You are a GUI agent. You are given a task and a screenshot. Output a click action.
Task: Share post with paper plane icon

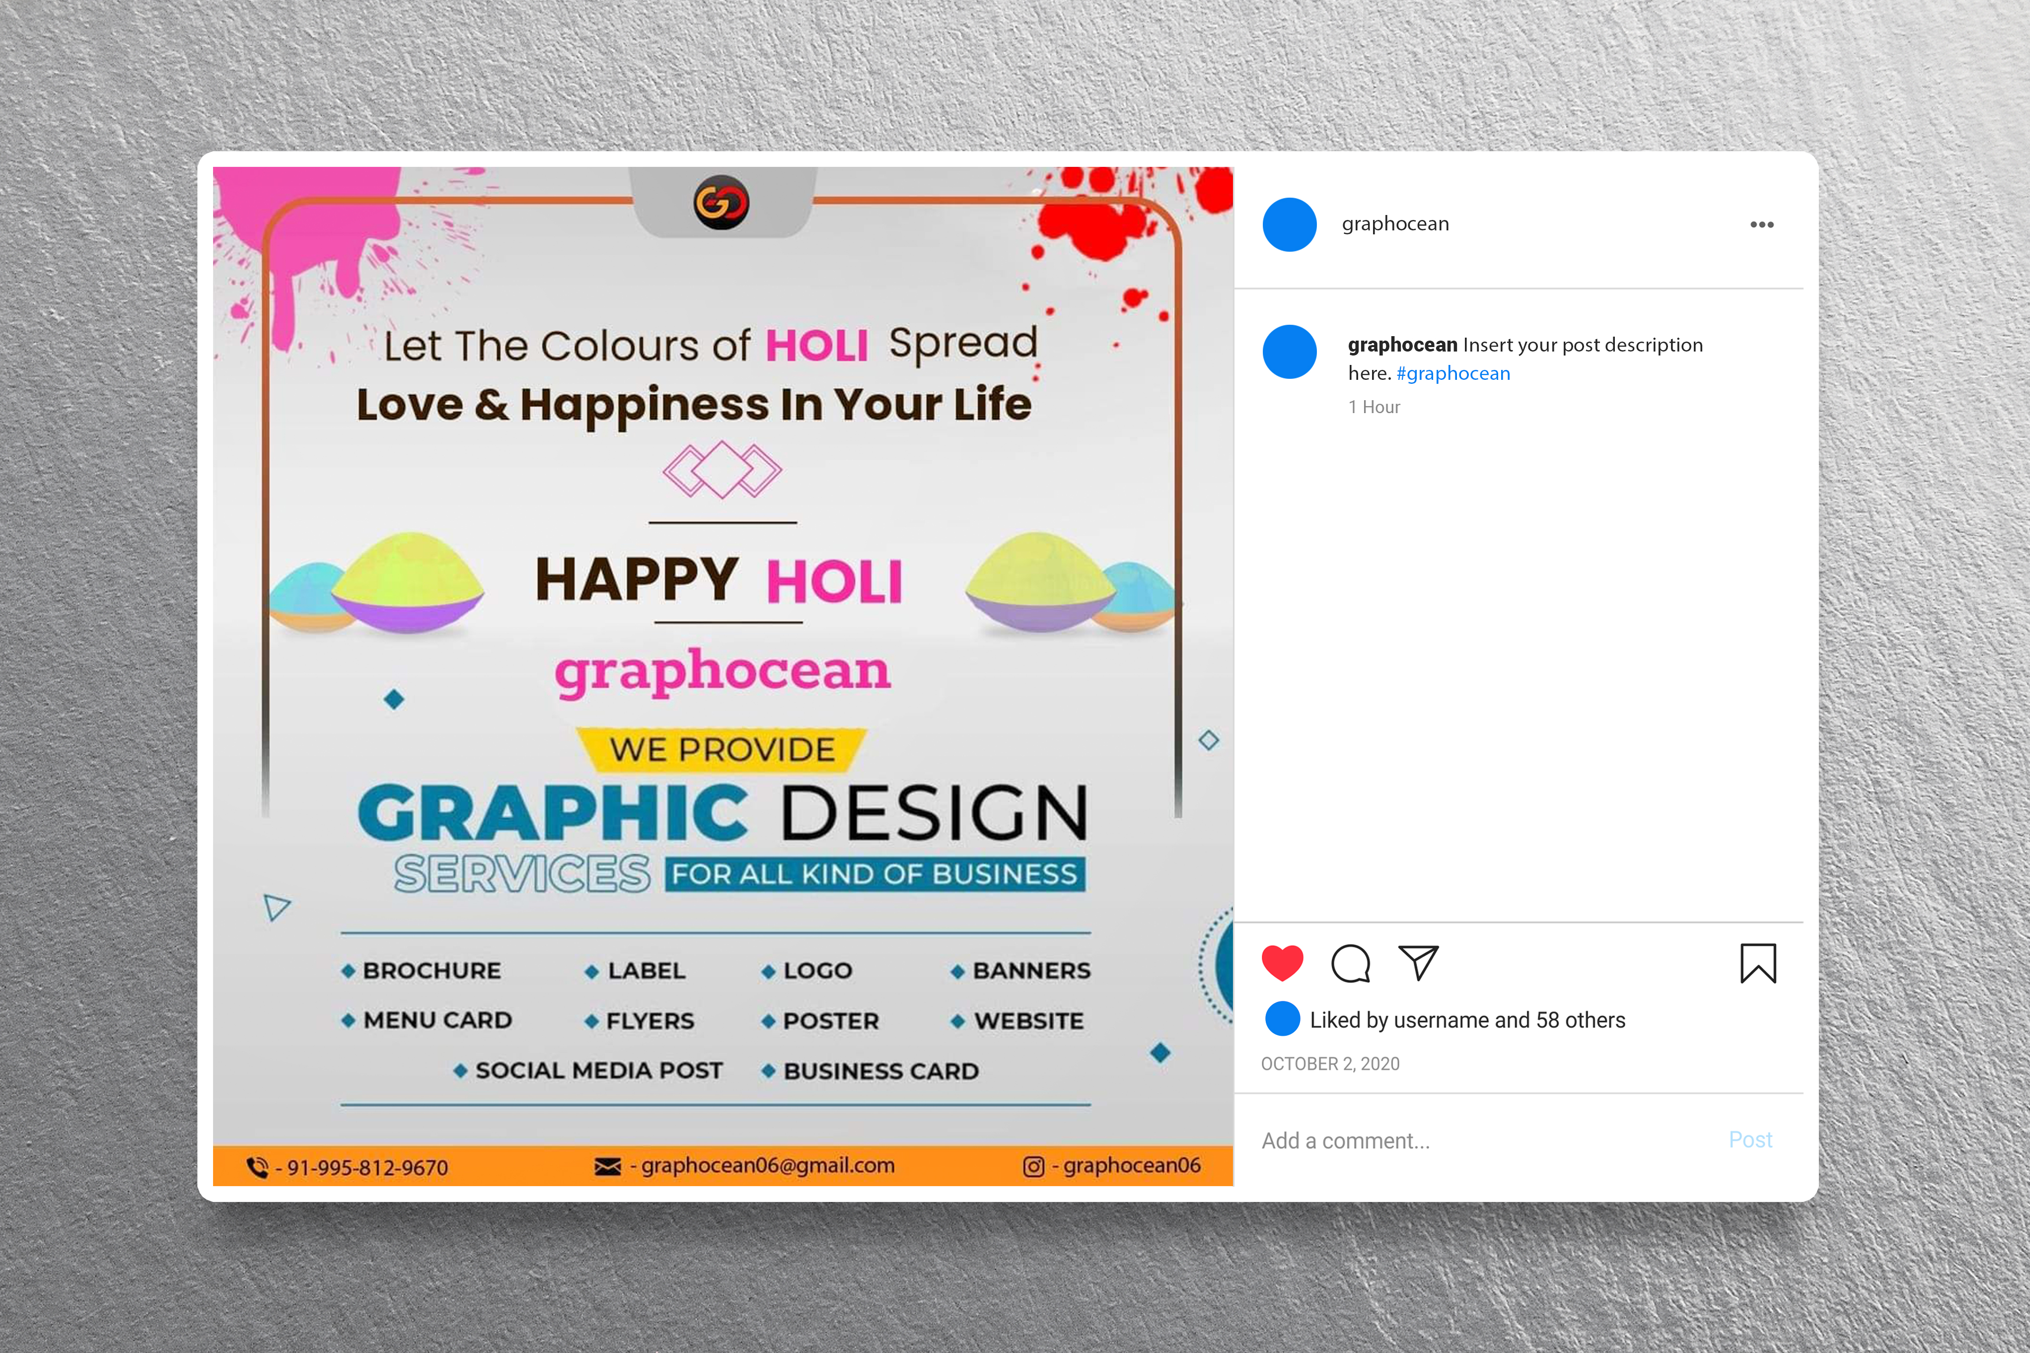(1418, 962)
